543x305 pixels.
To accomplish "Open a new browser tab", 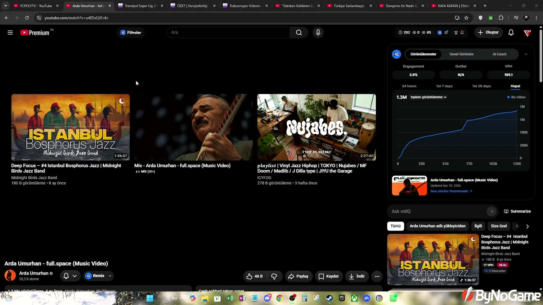I will (x=485, y=6).
